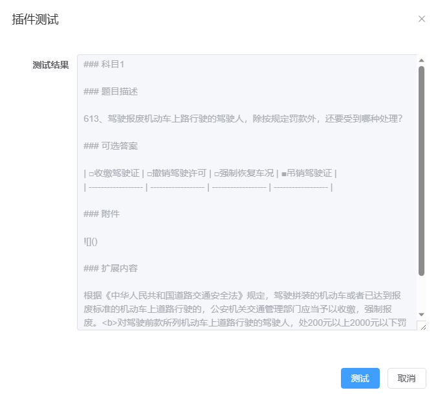Click the empty image markdown '![]()'

91,241
